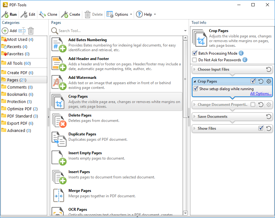The image size is (275, 218).
Task: Open the Help dropdown menu
Action: [146, 14]
